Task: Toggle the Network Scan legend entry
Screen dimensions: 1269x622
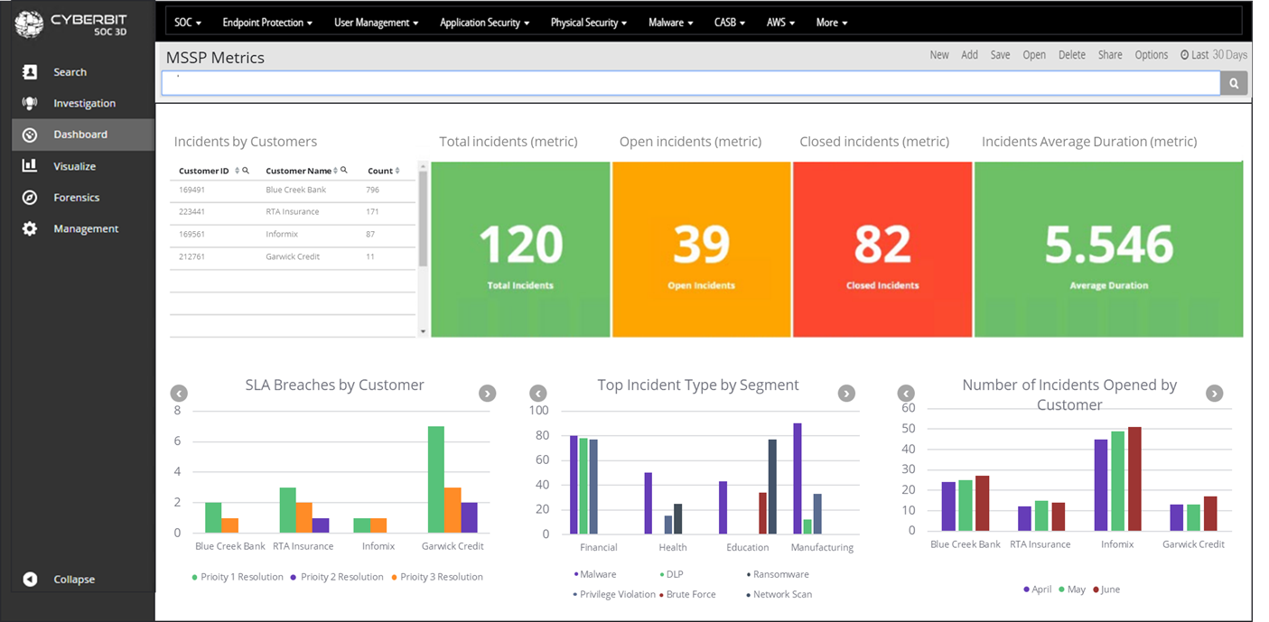Action: coord(779,594)
